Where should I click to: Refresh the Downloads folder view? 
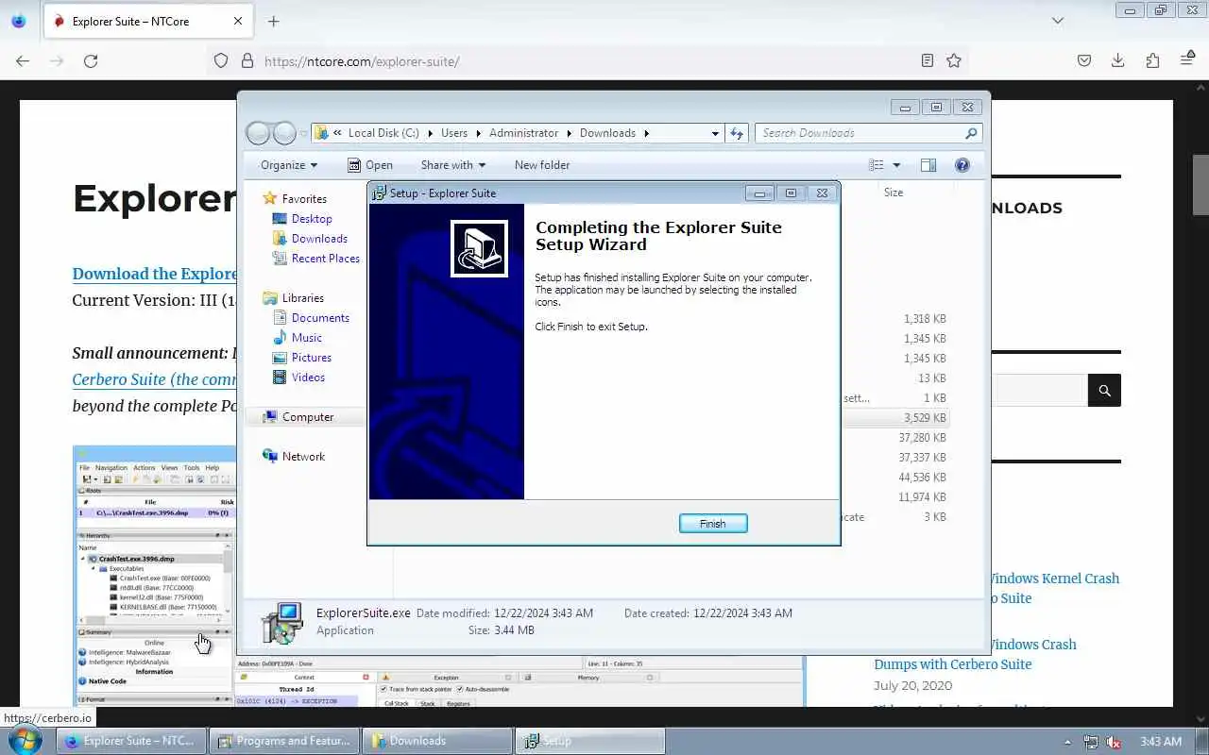(x=737, y=133)
